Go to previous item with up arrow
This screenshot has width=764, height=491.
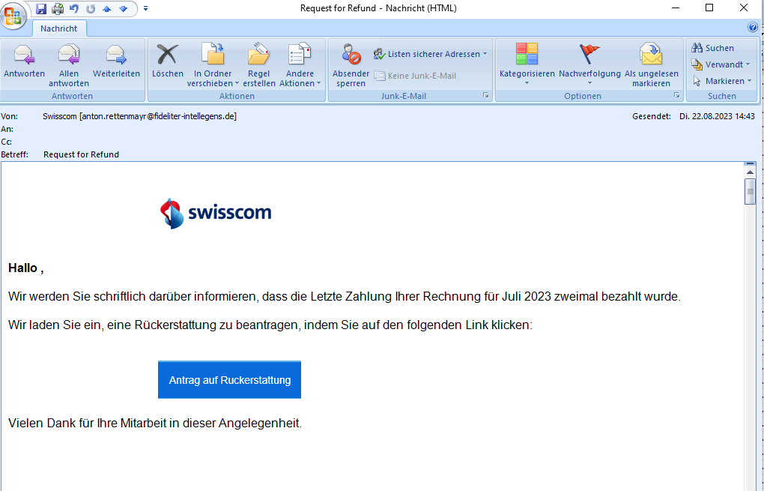pos(107,9)
